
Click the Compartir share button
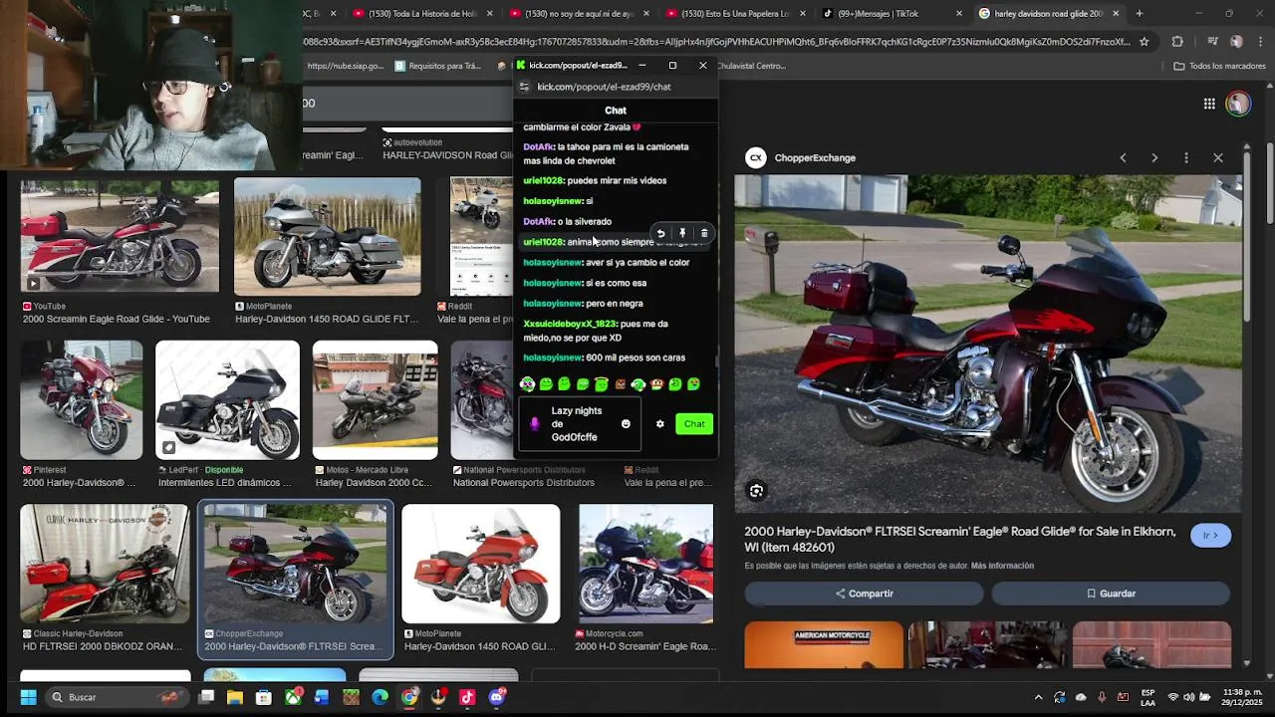(864, 594)
